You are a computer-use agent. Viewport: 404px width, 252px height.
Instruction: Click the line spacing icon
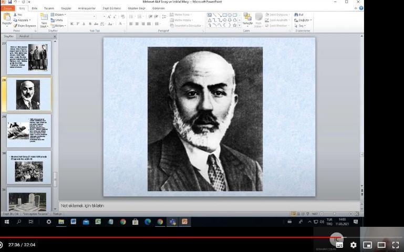(x=164, y=17)
